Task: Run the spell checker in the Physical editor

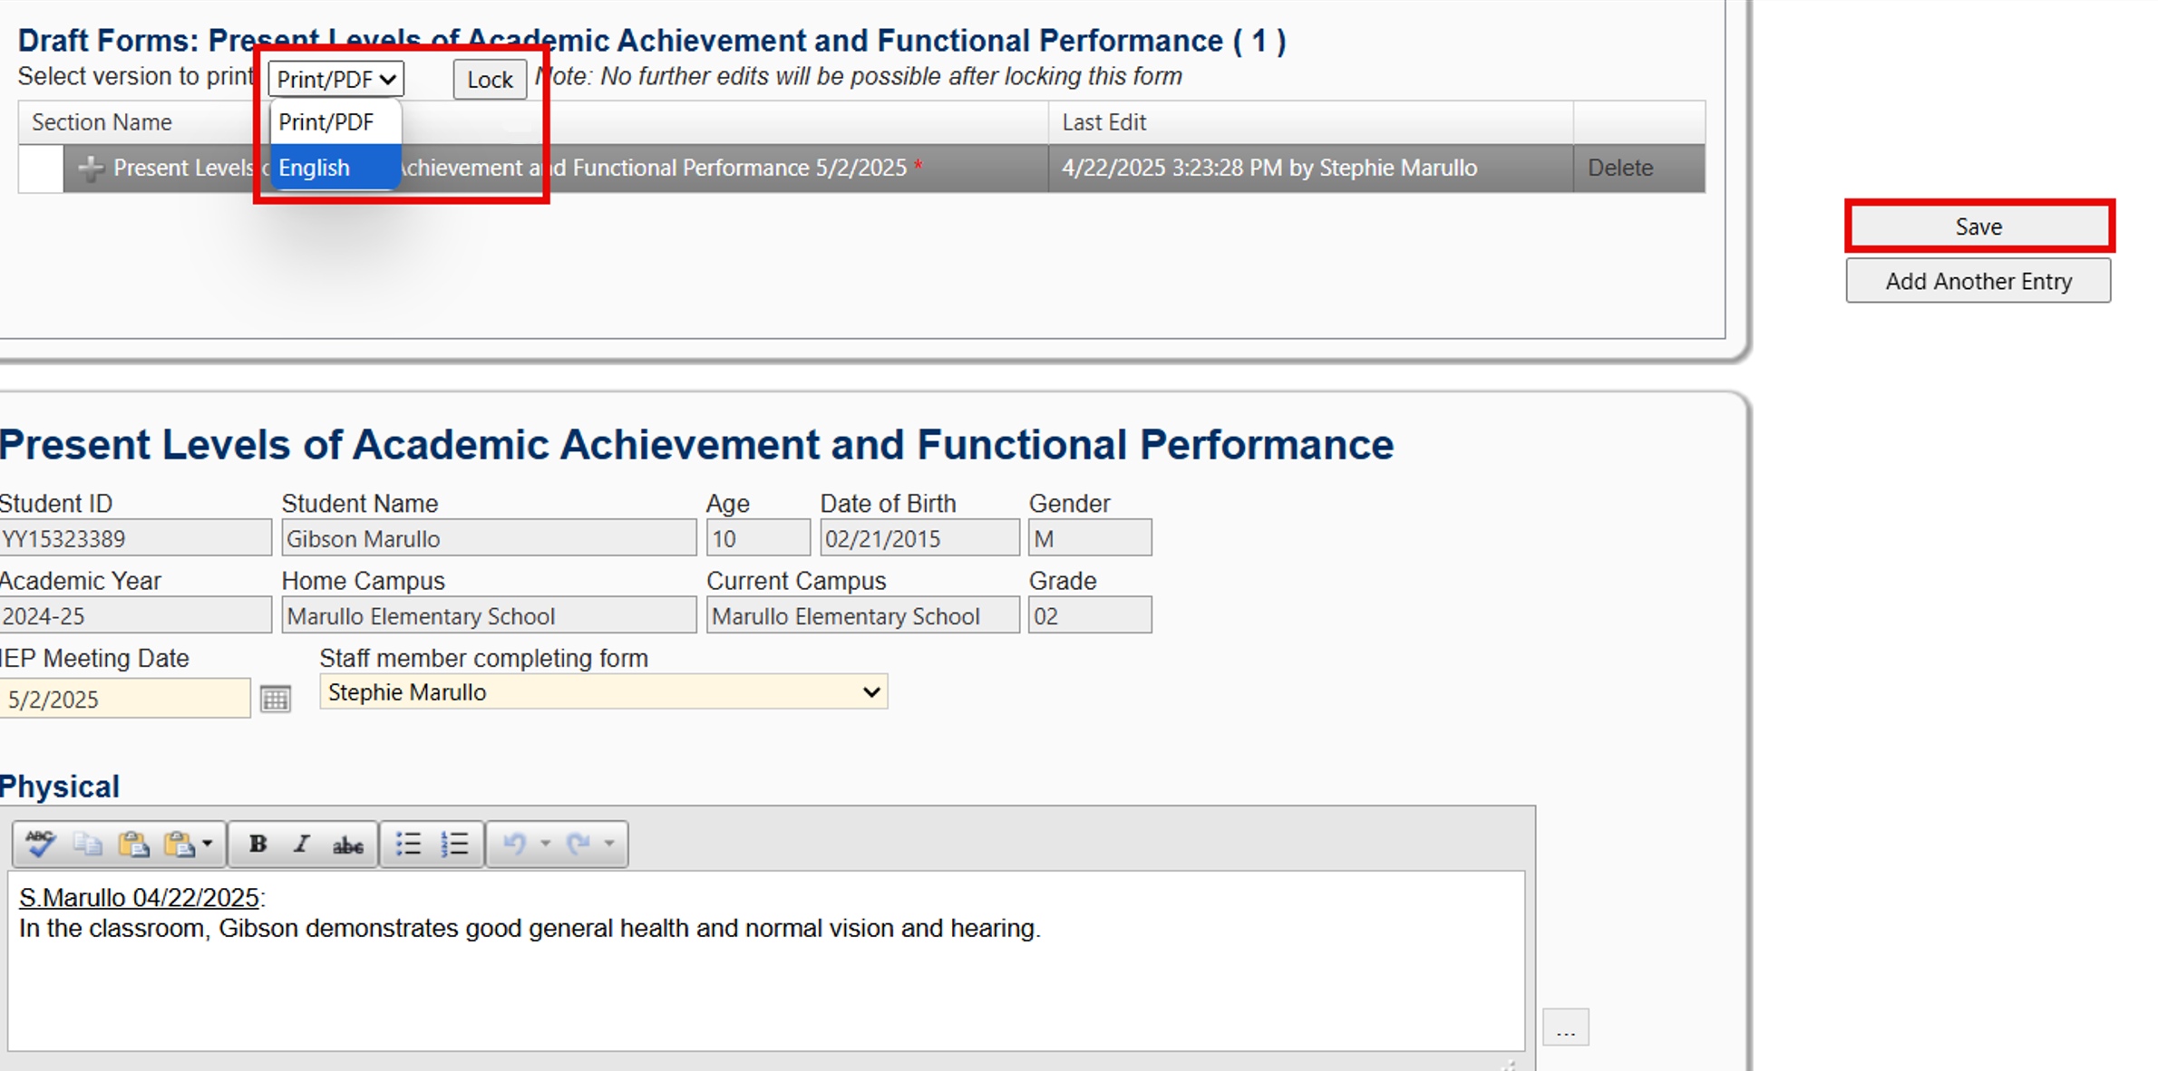Action: click(x=39, y=844)
